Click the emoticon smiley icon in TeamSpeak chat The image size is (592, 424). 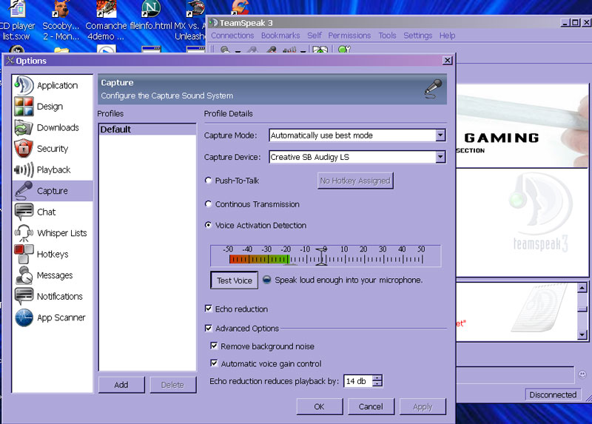coord(582,374)
